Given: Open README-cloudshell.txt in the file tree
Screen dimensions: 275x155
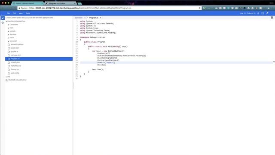Looking at the screenshot, I should click(17, 80).
